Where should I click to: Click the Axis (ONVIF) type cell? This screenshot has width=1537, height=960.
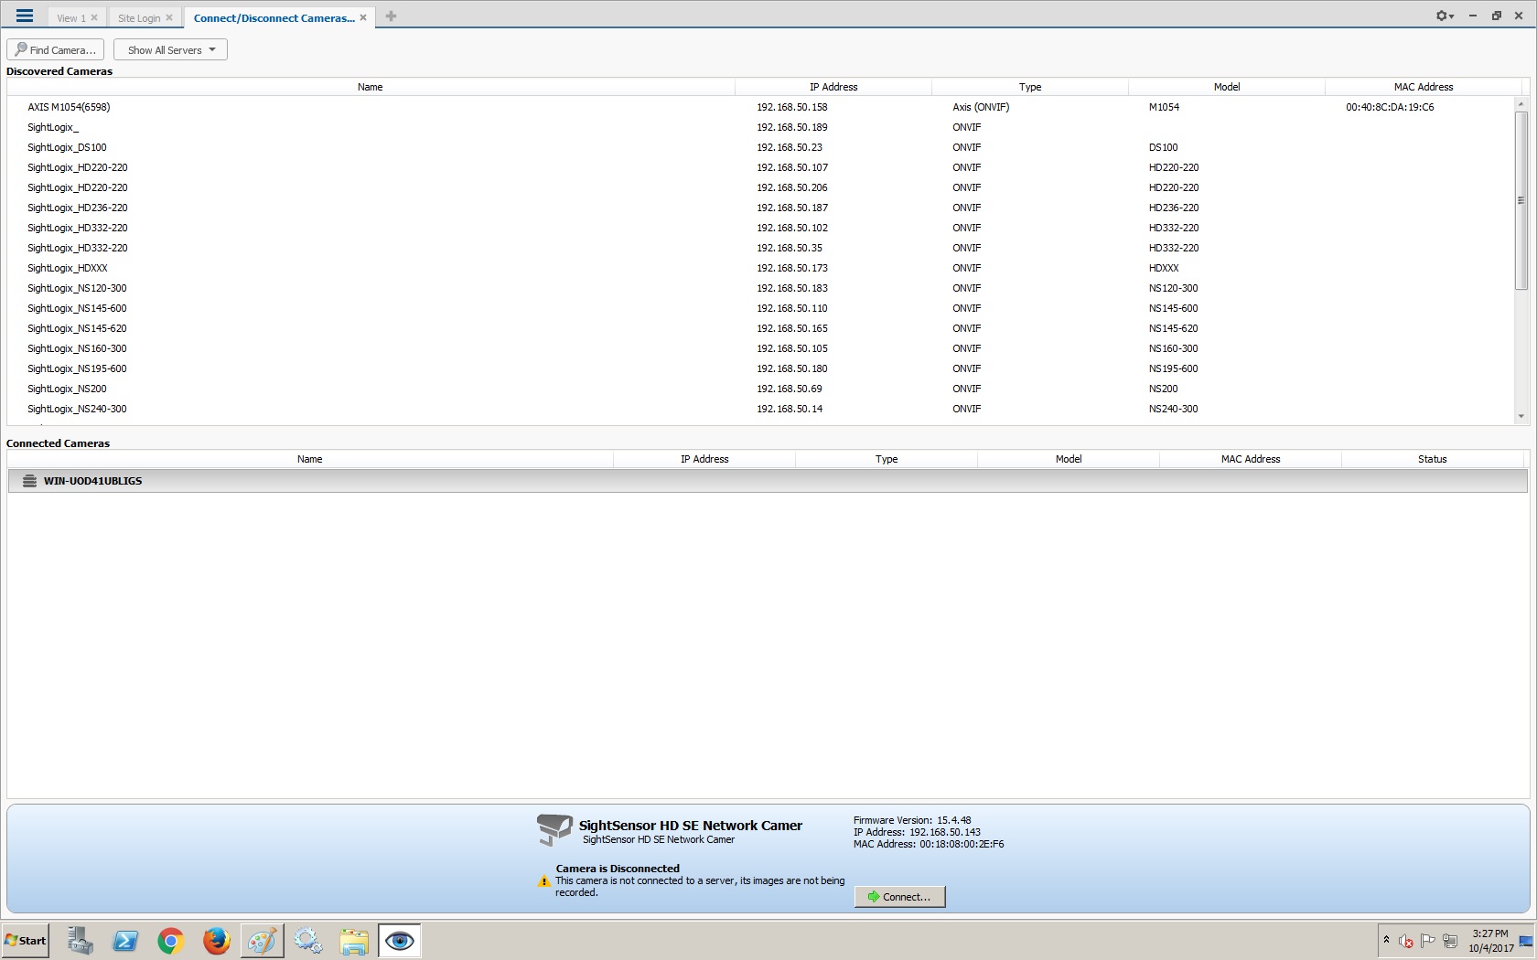[x=981, y=107]
